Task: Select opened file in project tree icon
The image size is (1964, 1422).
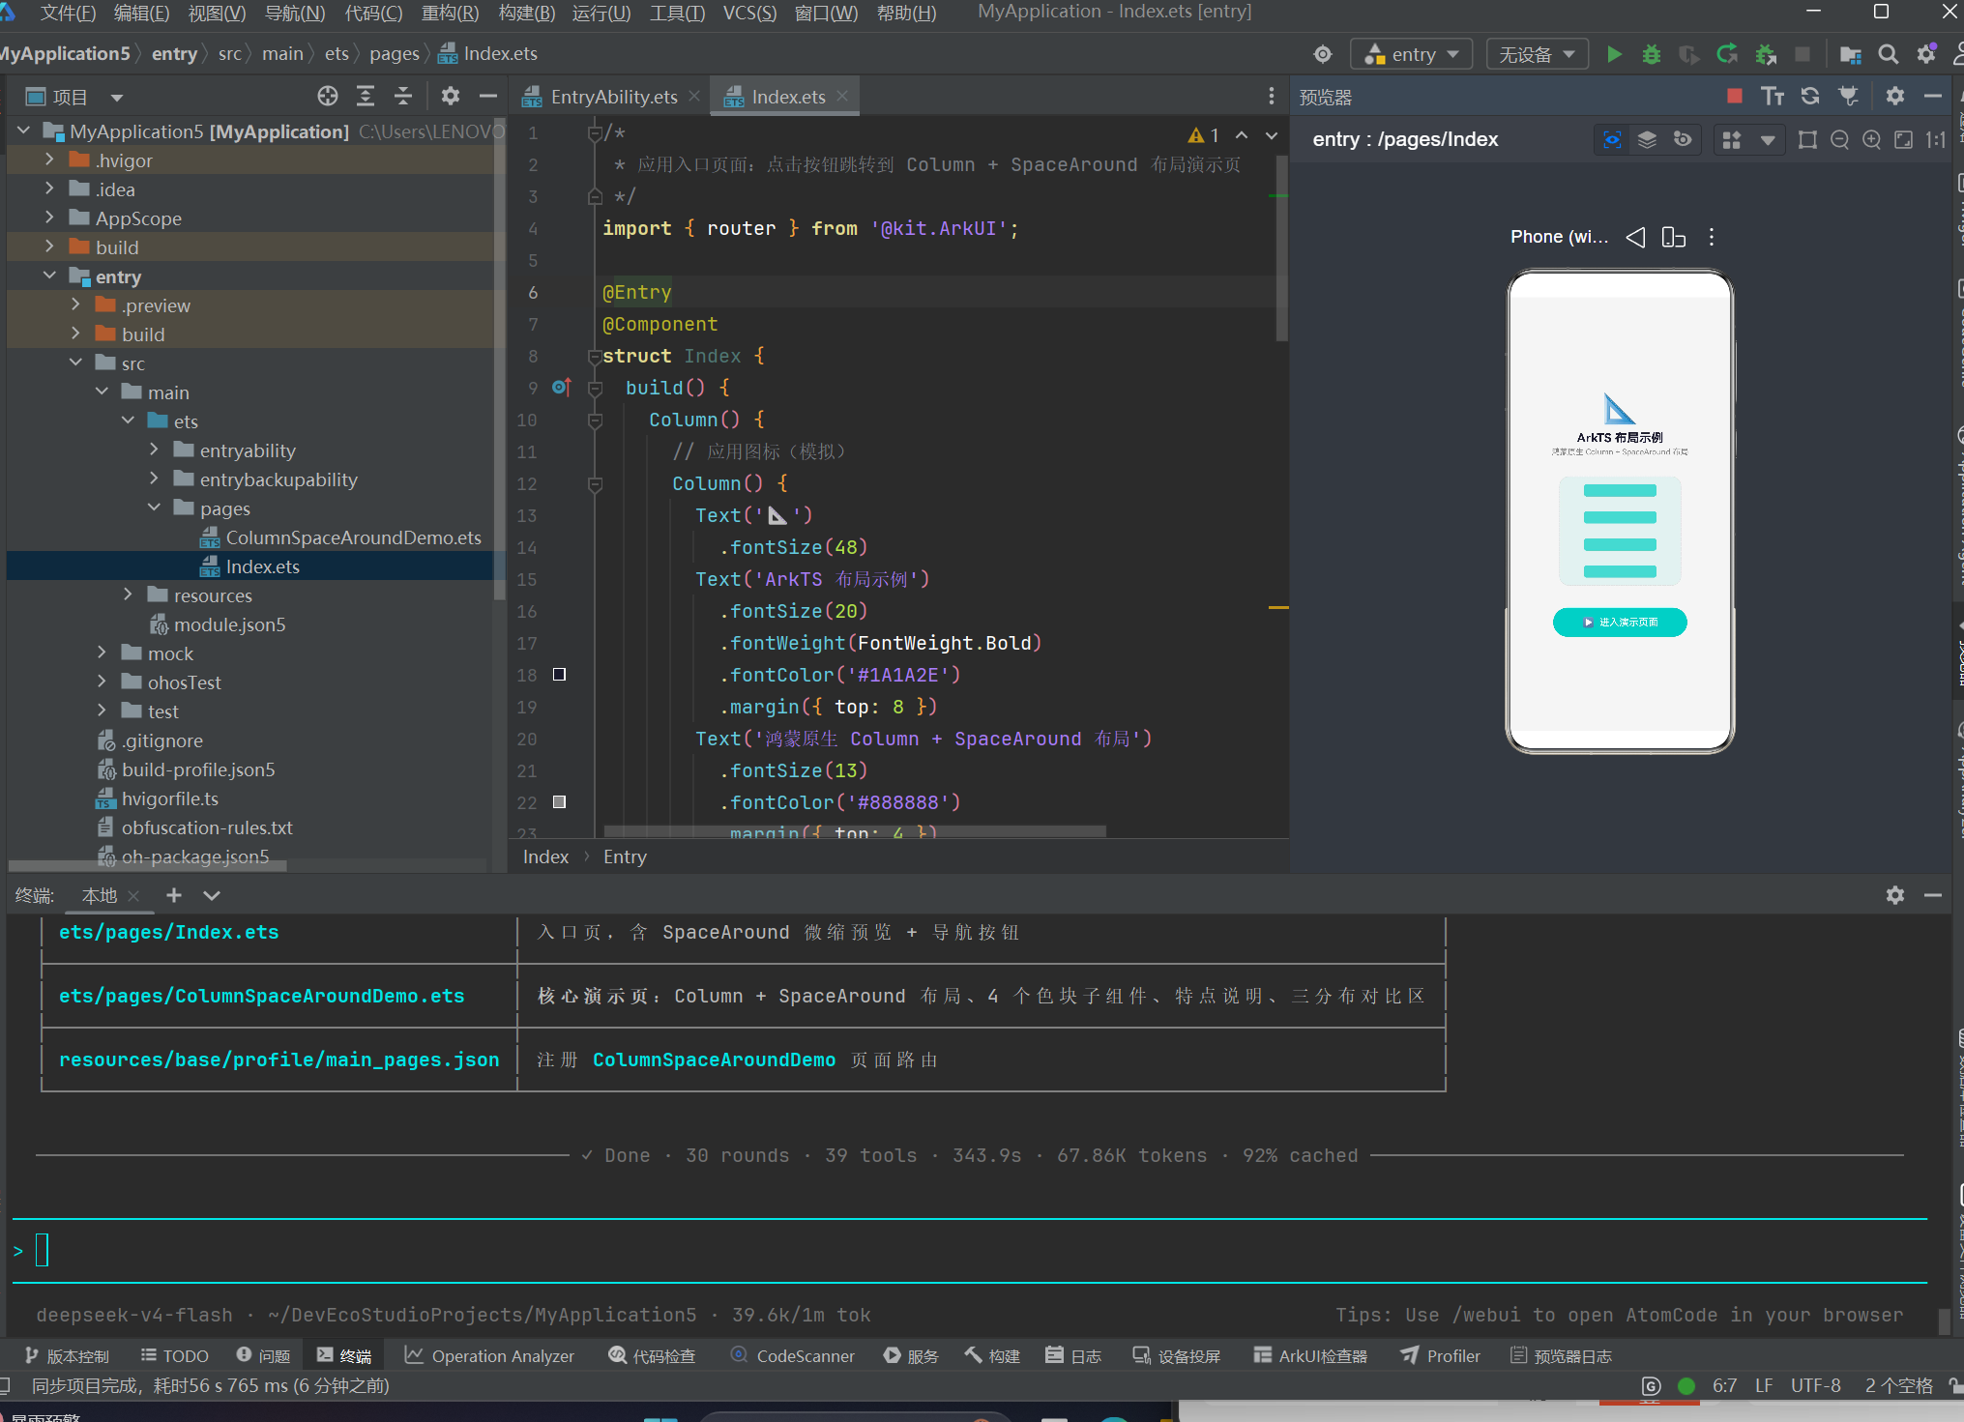Action: coord(328,96)
